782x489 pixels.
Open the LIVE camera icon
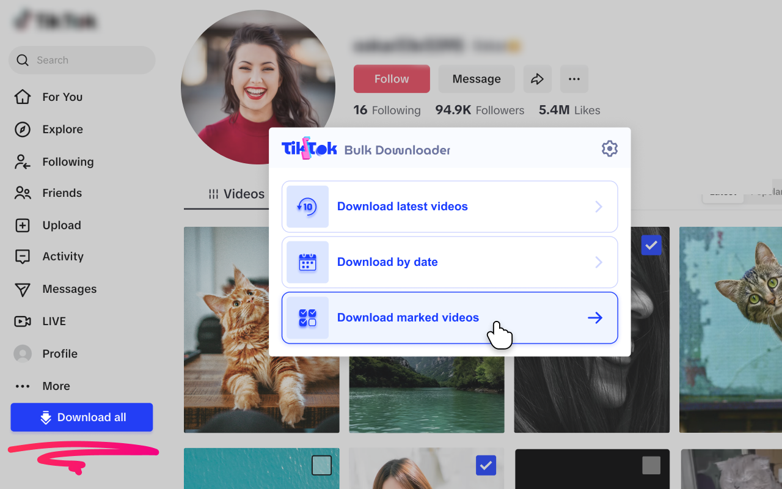[23, 321]
